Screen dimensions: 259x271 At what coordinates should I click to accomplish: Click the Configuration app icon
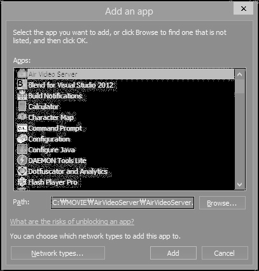coord(22,139)
